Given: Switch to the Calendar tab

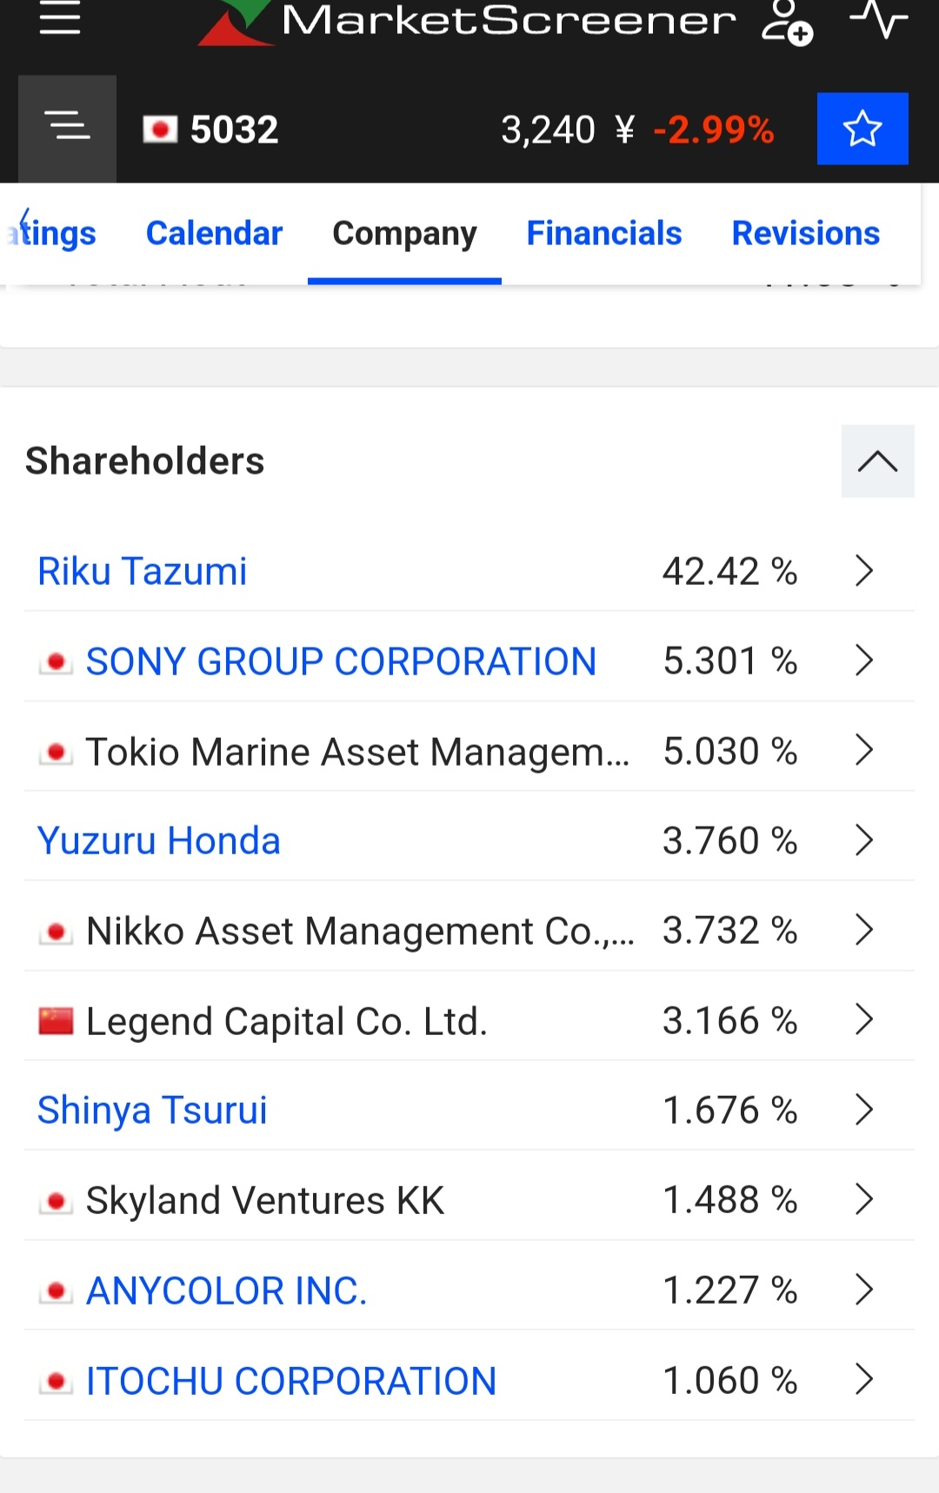Looking at the screenshot, I should (x=215, y=233).
